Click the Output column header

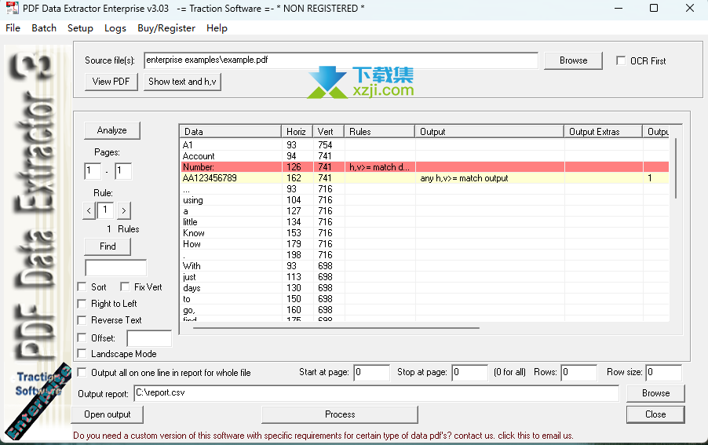point(489,131)
